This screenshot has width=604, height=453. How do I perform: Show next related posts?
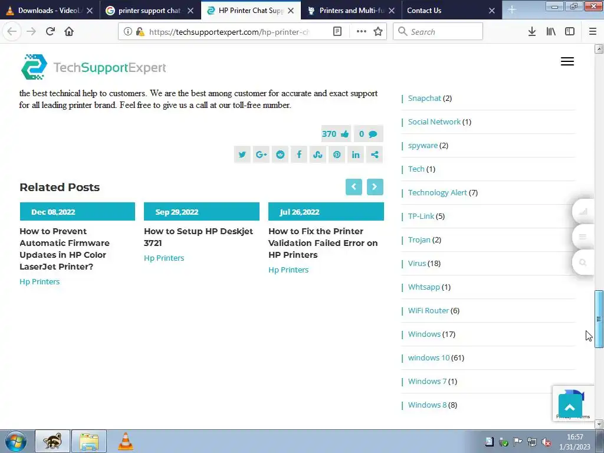[x=375, y=187]
